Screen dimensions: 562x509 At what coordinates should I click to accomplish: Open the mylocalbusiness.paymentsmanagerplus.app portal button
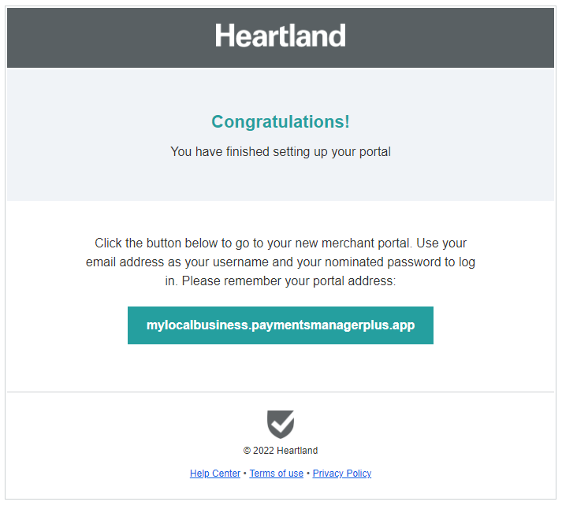[x=281, y=325]
